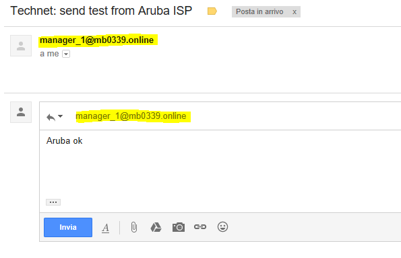Click recipient manager_1@mb0339.online in reply field
Screen dimensions: 401x258
point(131,116)
